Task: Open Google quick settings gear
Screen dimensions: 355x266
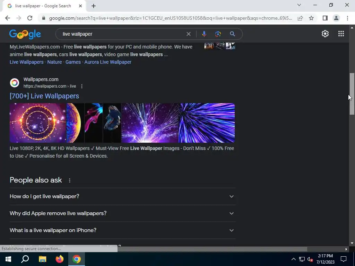Action: [325, 34]
